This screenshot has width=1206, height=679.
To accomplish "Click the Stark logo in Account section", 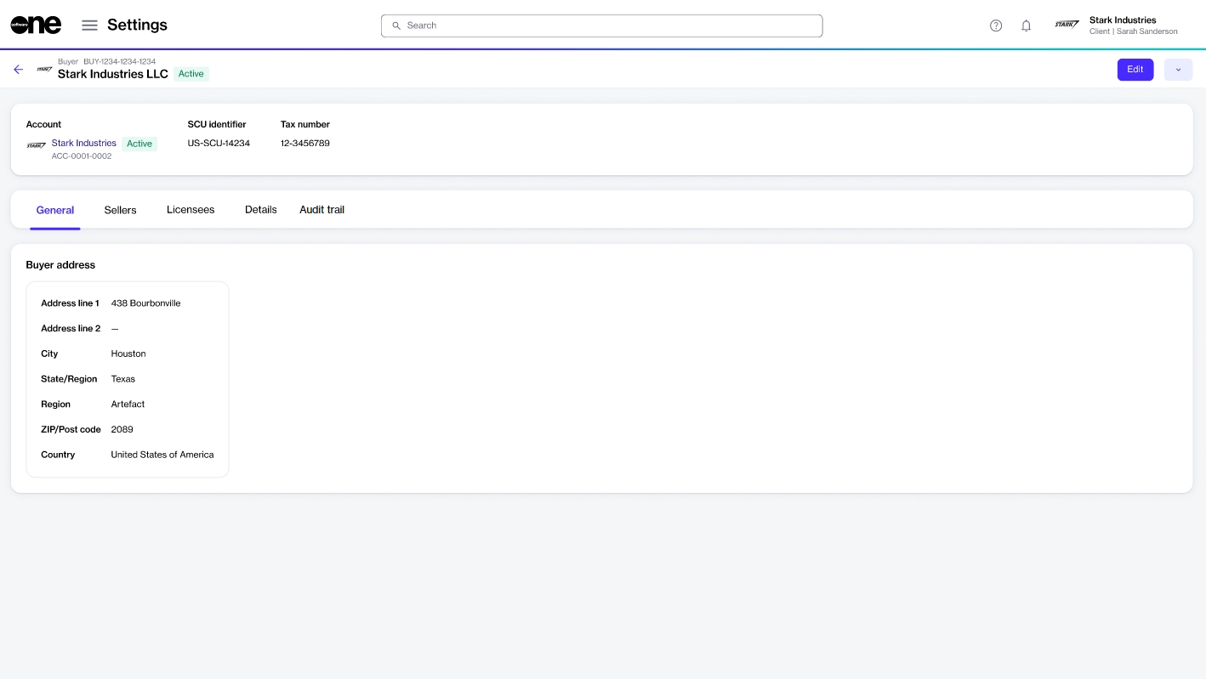I will pyautogui.click(x=36, y=145).
